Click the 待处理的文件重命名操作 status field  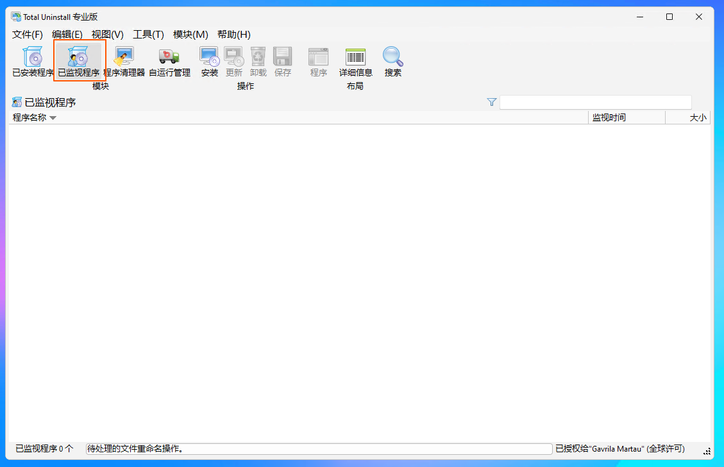[x=319, y=448]
